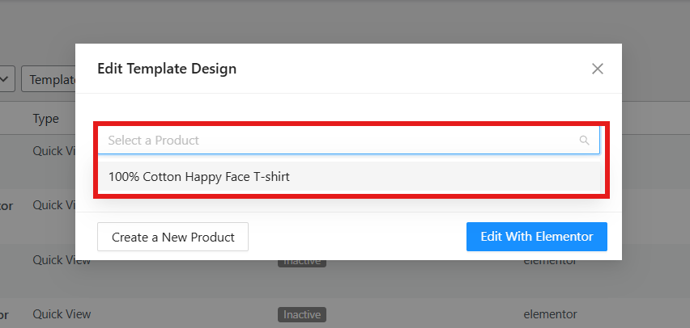Screen dimensions: 690x328
Task: Open the Template filter dropdown behind the dialog
Action: click(49, 80)
